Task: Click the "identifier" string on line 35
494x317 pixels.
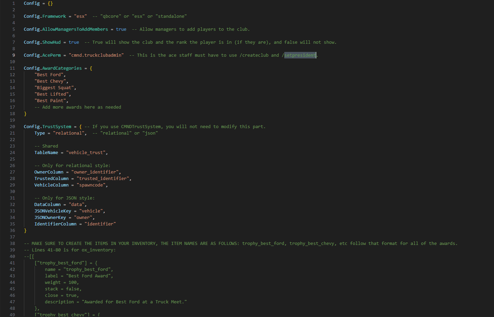Action: [x=100, y=224]
